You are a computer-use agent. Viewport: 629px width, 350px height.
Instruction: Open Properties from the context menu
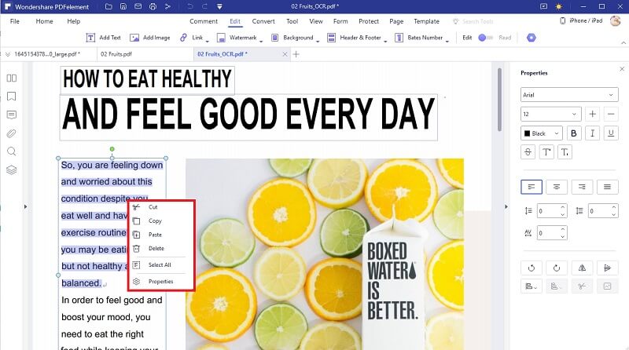tap(160, 282)
